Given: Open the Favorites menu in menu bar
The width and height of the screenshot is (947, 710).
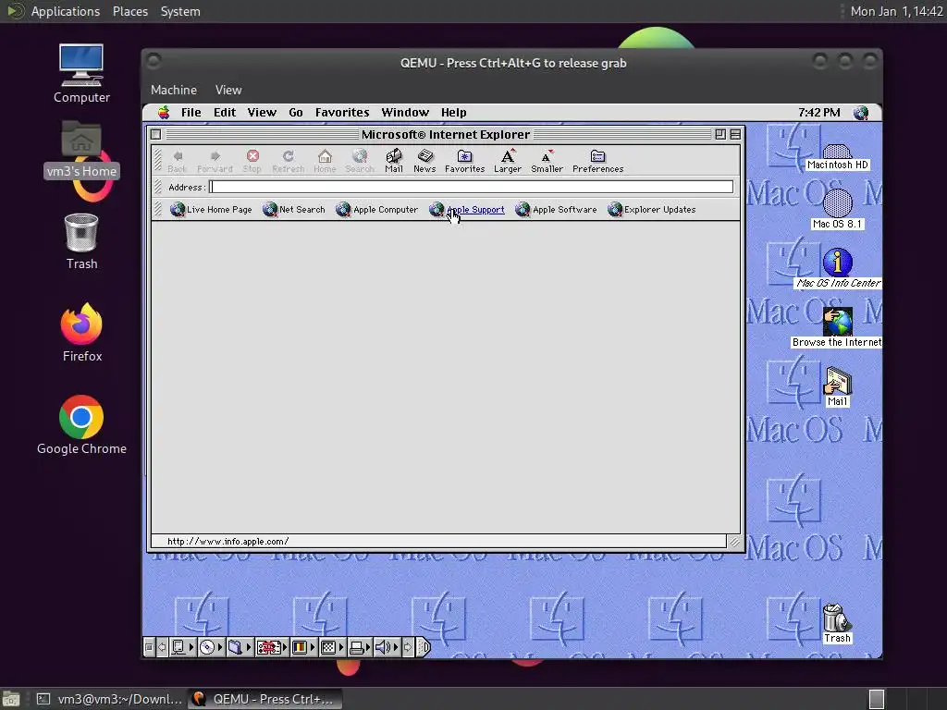Looking at the screenshot, I should click(342, 112).
